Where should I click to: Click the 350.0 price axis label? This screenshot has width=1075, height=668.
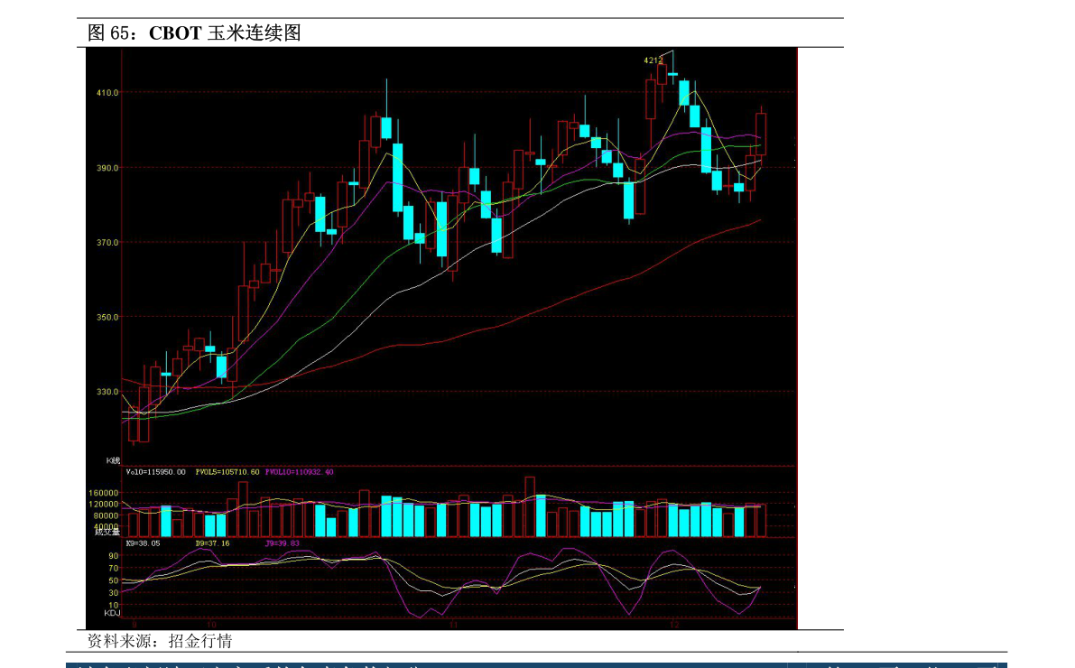pos(107,318)
